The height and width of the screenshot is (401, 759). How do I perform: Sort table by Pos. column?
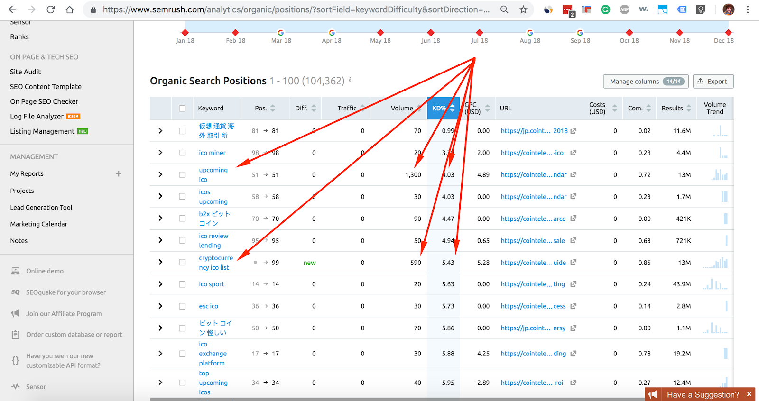[265, 108]
